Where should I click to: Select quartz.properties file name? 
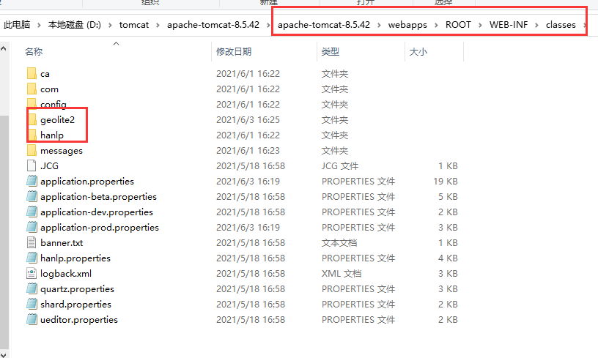pyautogui.click(x=78, y=289)
